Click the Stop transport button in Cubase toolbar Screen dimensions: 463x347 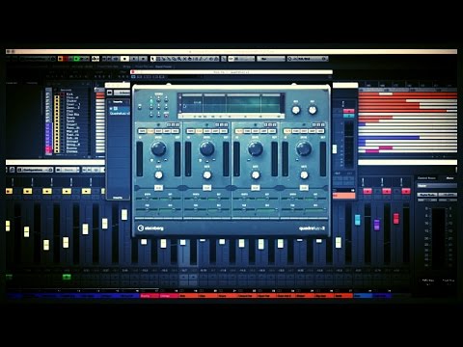coord(125,59)
